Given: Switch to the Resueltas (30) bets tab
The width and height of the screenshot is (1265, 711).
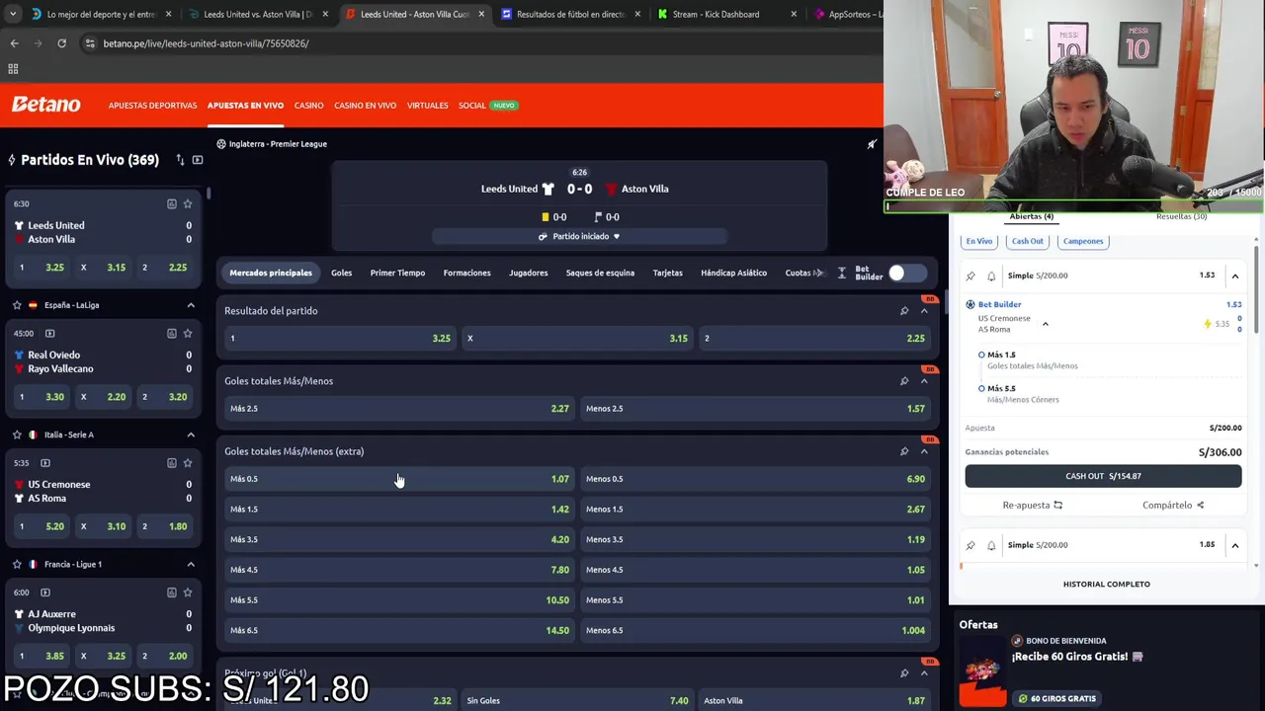Looking at the screenshot, I should click(x=1181, y=216).
